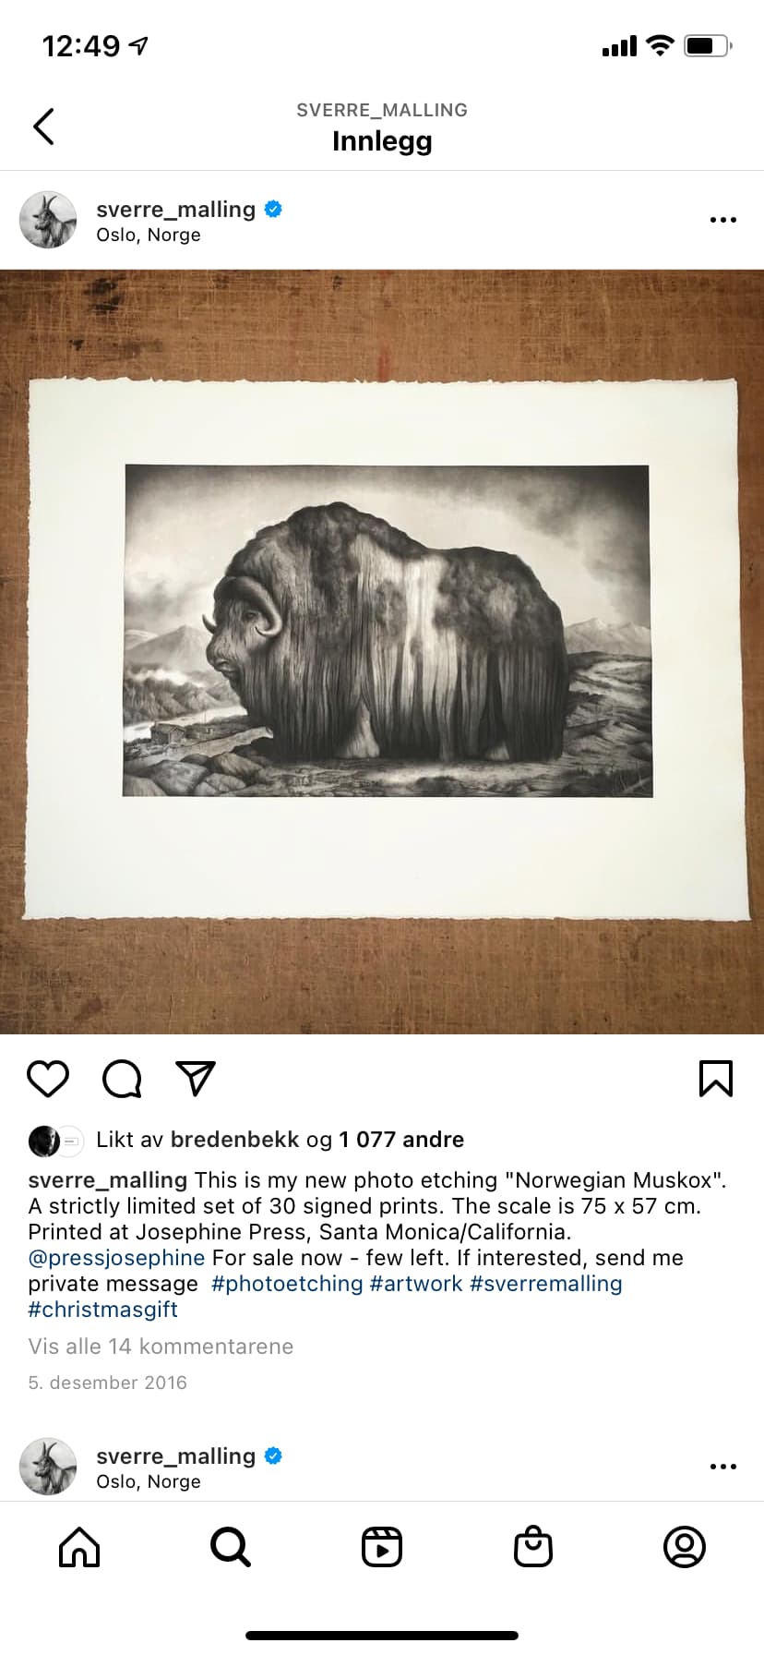The image size is (764, 1655).
Task: Open comments via the speech bubble icon
Action: (x=122, y=1079)
